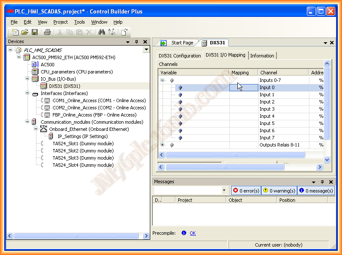Viewport: 342px width, 255px height.
Task: Collapse the Inputs 0-7 channel group
Action: point(163,80)
